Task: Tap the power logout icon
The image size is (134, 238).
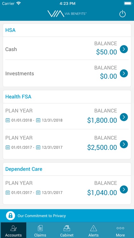Action: 123,14
